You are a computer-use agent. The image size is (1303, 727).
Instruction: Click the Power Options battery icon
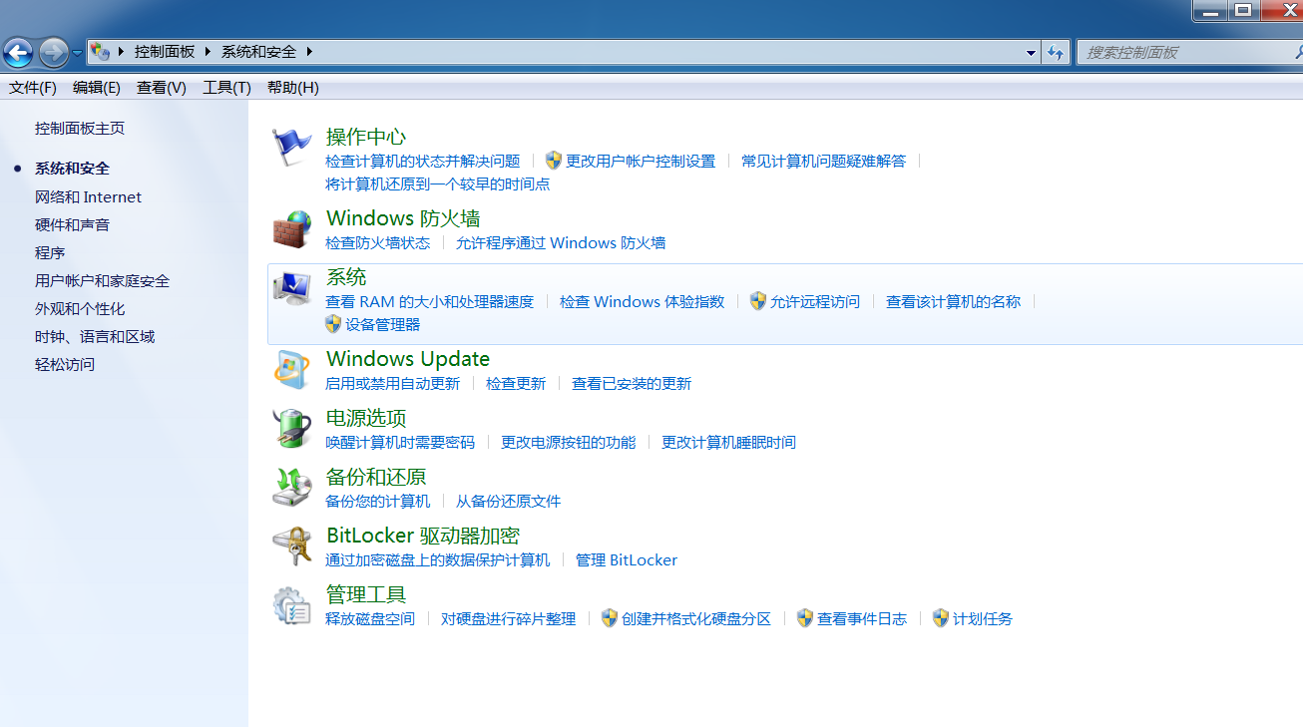point(292,428)
